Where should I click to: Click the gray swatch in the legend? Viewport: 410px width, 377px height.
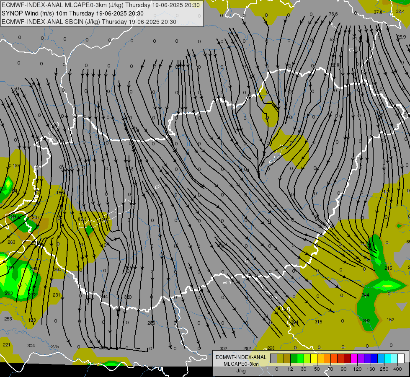click(274, 358)
